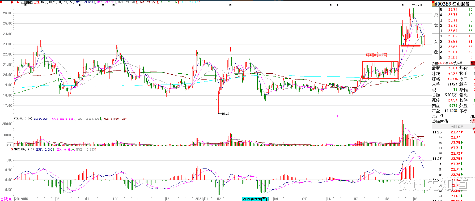Viewport: 475px width, 201px height.
Task: Click the chart high price label 26.85
Action: (x=419, y=5)
